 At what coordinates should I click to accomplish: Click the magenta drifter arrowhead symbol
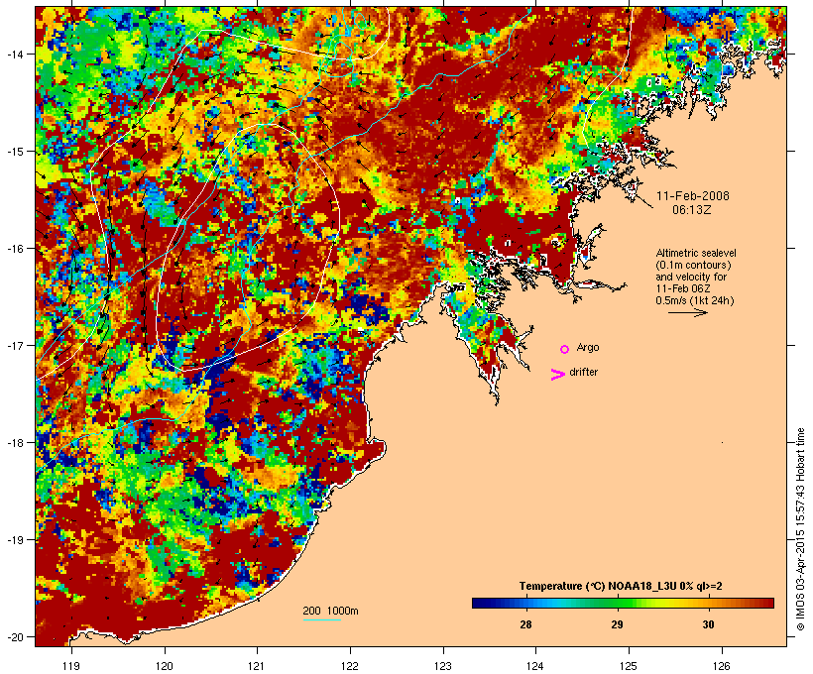tap(558, 375)
